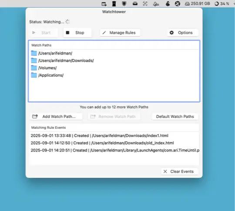This screenshot has height=211, width=235.
Task: Click the Watchtower tower menu bar icon
Action: point(114,4)
